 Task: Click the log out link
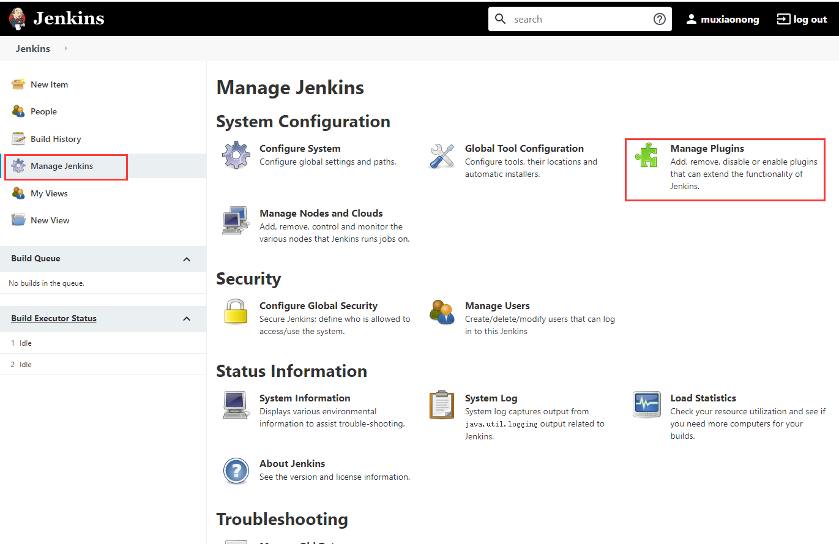(802, 19)
